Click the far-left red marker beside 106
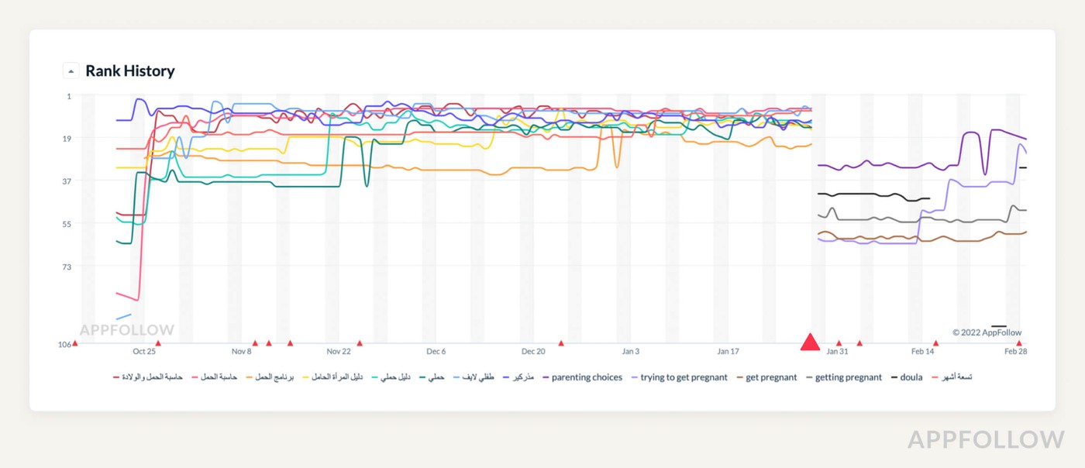 click(75, 342)
